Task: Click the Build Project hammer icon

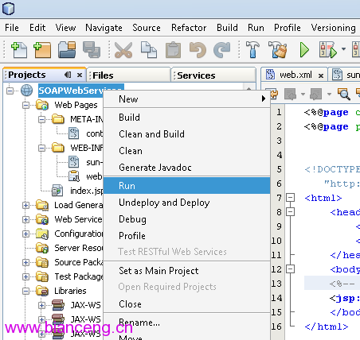Action: tap(252, 49)
